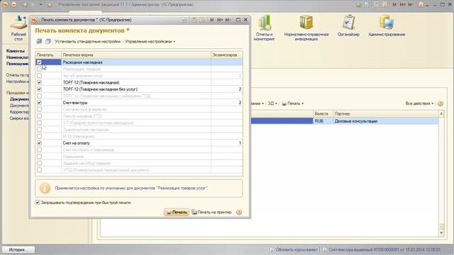454x255 pixels.
Task: Click the M button in dialog title bar
Action: 211,20
